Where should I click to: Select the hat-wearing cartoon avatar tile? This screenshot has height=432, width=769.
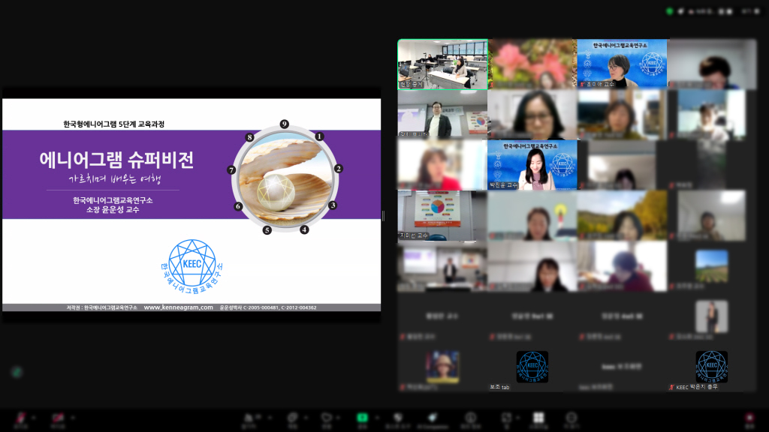[x=442, y=367]
